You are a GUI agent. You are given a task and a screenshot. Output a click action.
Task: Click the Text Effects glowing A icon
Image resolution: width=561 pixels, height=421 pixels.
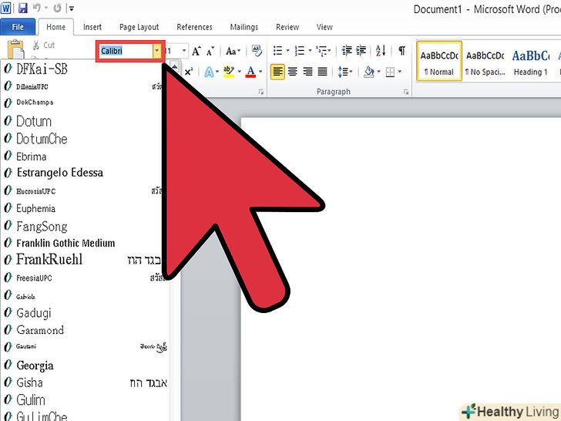coord(209,72)
